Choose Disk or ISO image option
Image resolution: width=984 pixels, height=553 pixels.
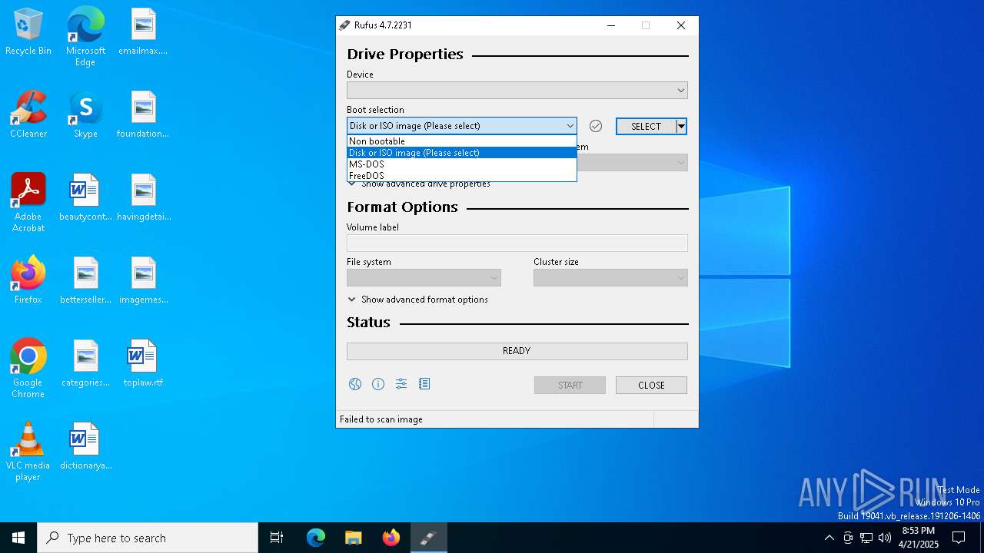(462, 153)
